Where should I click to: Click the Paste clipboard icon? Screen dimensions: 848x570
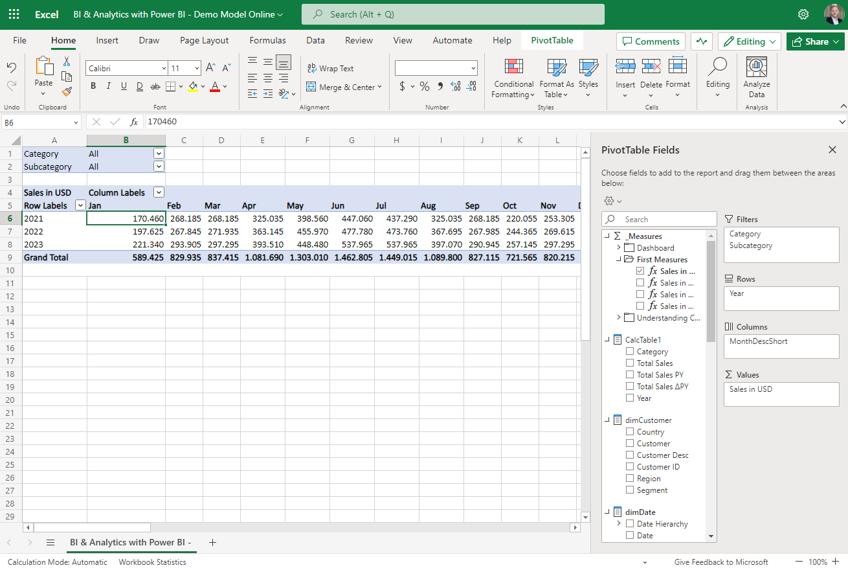click(x=43, y=67)
